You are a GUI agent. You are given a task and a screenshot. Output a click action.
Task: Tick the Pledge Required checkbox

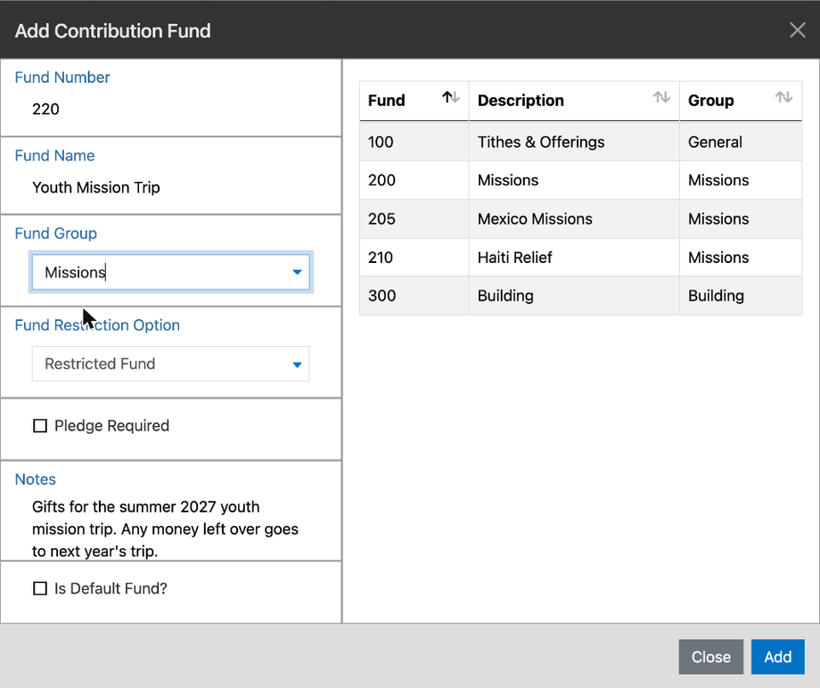(40, 426)
